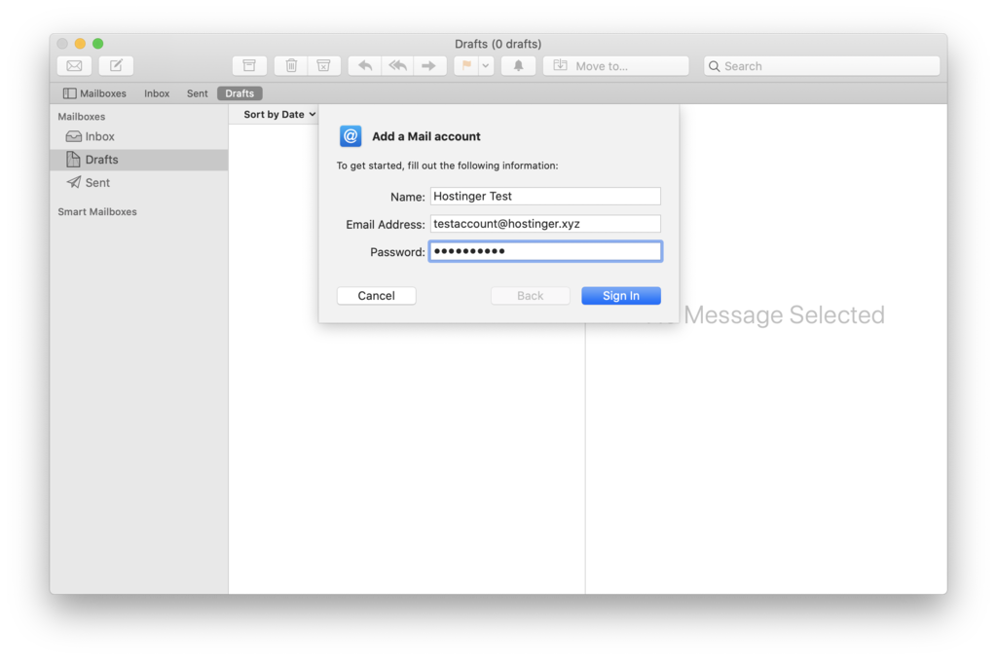
Task: Click the Back button in dialog
Action: click(531, 296)
